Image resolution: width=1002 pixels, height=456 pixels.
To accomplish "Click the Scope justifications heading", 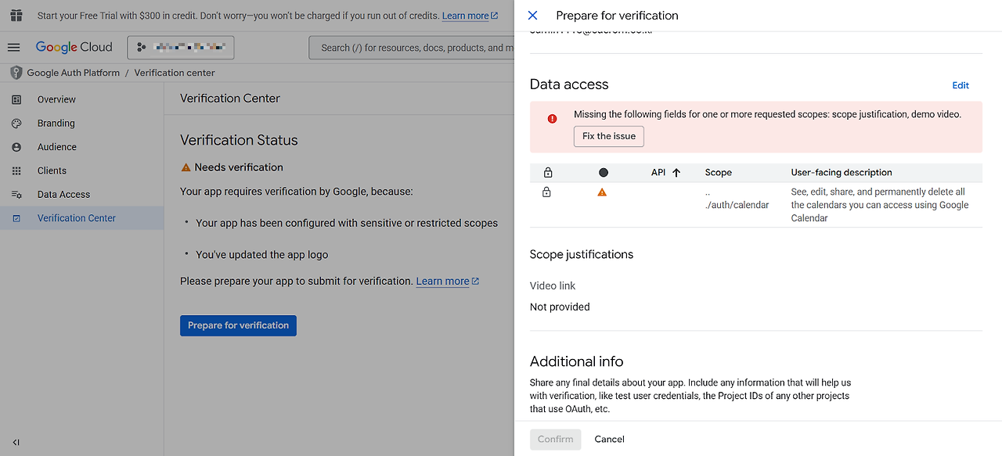I will pyautogui.click(x=582, y=254).
